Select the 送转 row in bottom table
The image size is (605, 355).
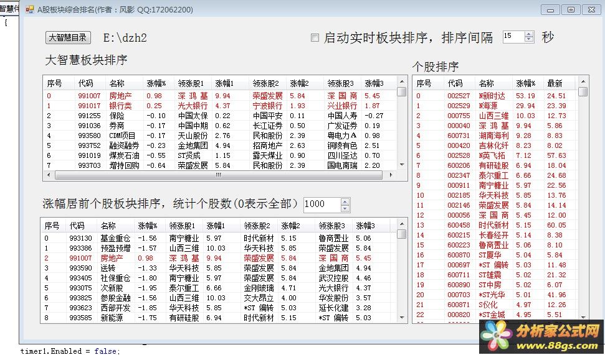[x=219, y=268]
